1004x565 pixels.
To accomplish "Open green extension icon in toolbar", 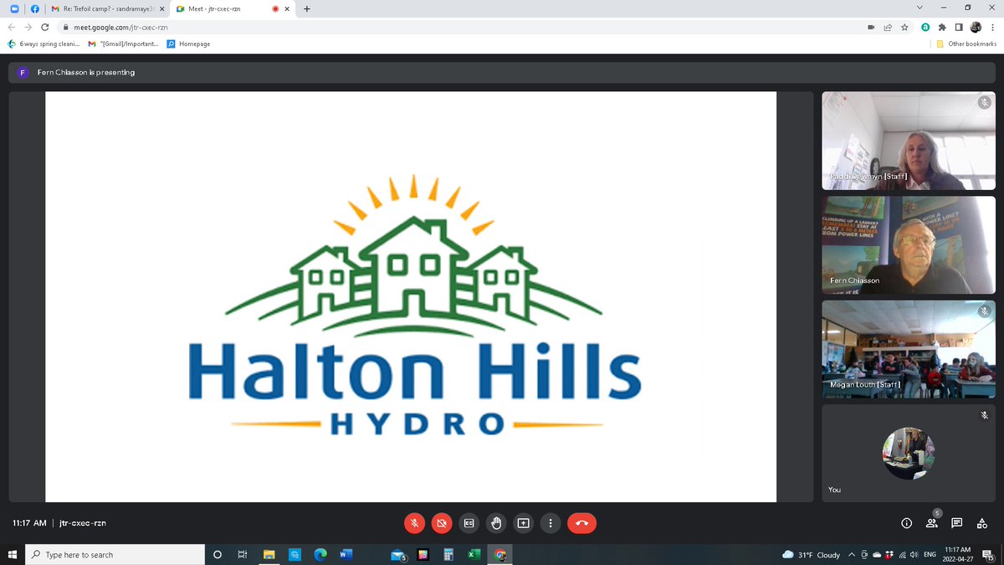I will tap(925, 27).
